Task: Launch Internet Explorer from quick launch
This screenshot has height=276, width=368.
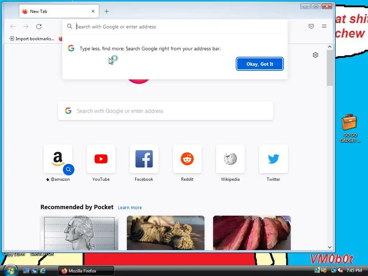Action: click(43, 271)
